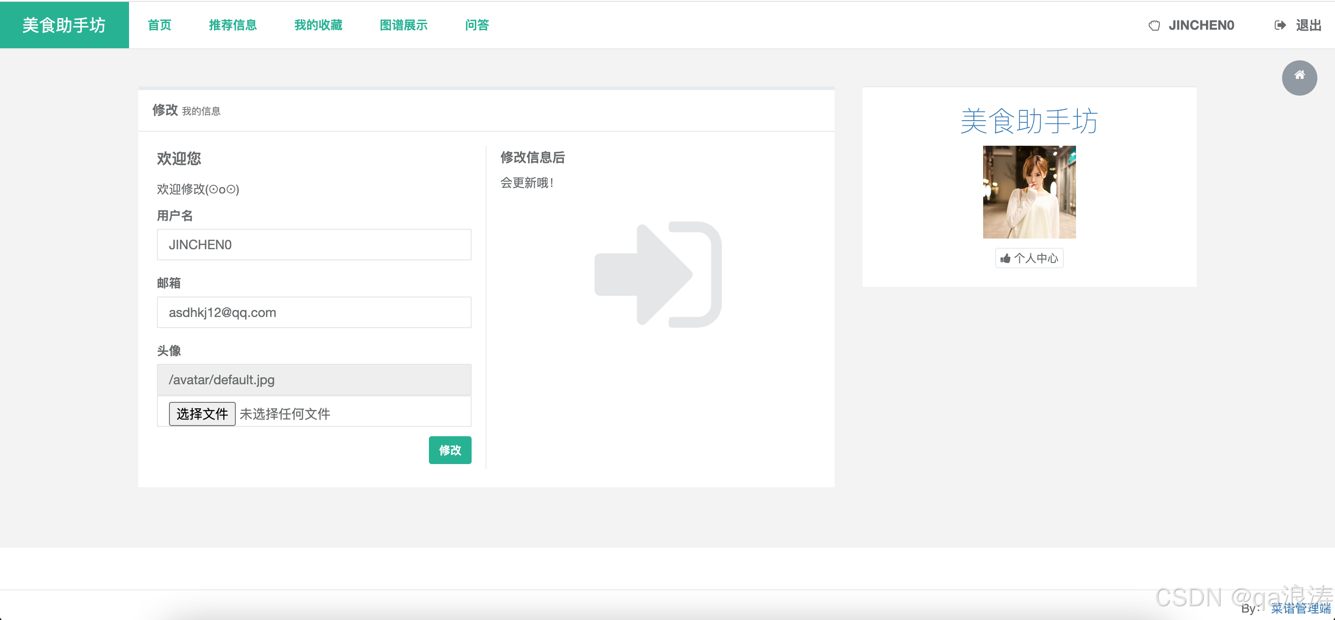Screen dimensions: 1335x620
Task: Click the 欢迎您 heading
Action: click(179, 159)
